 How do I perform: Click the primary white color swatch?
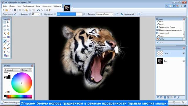tap(6, 74)
